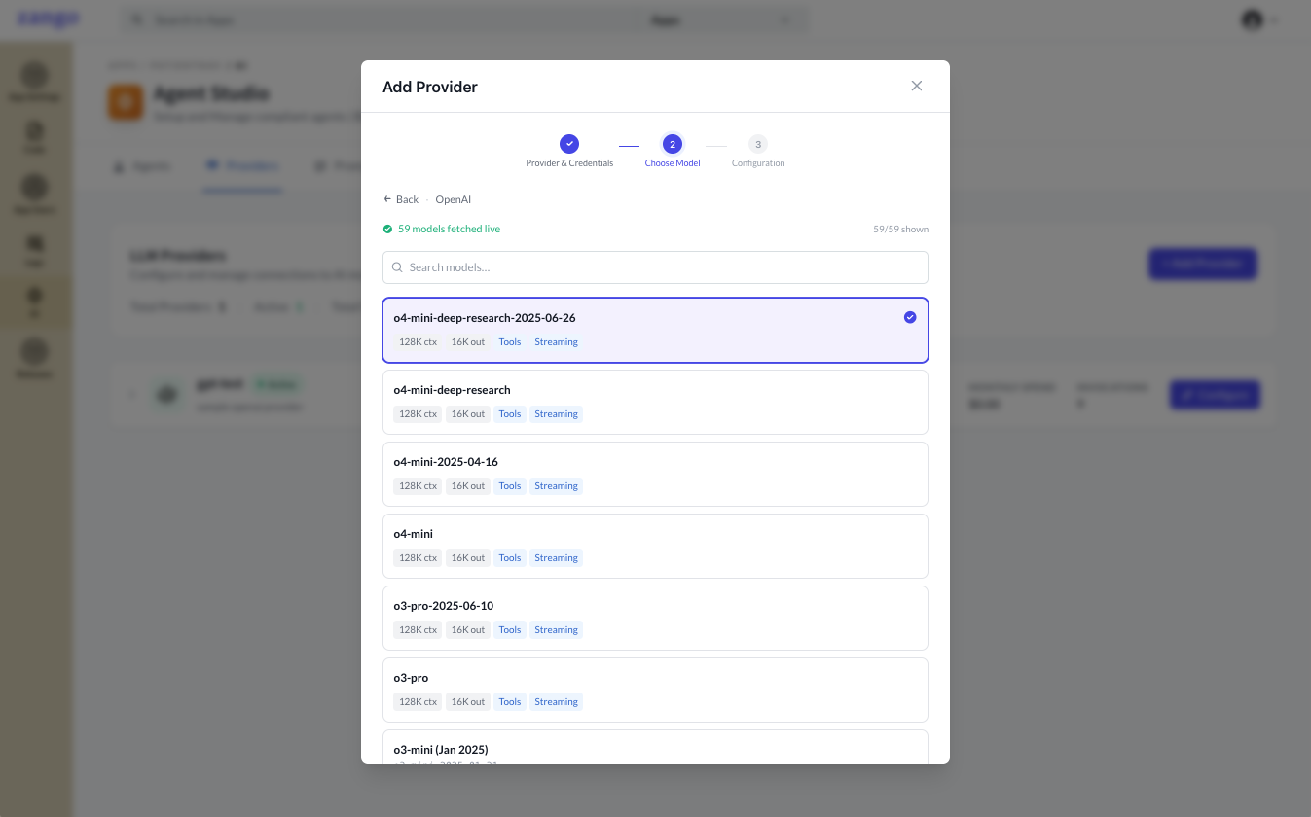The width and height of the screenshot is (1311, 817).
Task: Click the 16K out tag on o4-mini-deep-research-2025-06-26
Action: [x=467, y=342]
